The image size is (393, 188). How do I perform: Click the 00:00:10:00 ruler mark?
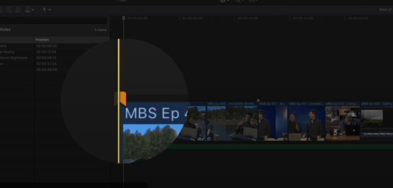[247, 18]
